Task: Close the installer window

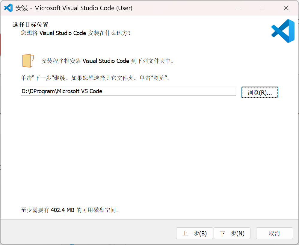Action: (x=286, y=8)
